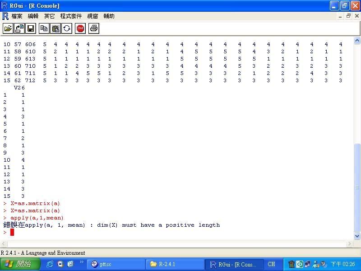Open the 視窗 menu
Screen dimensions: 361x271
[x=93, y=16]
